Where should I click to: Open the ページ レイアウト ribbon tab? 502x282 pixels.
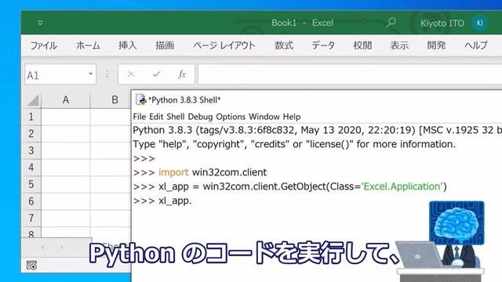click(x=224, y=45)
